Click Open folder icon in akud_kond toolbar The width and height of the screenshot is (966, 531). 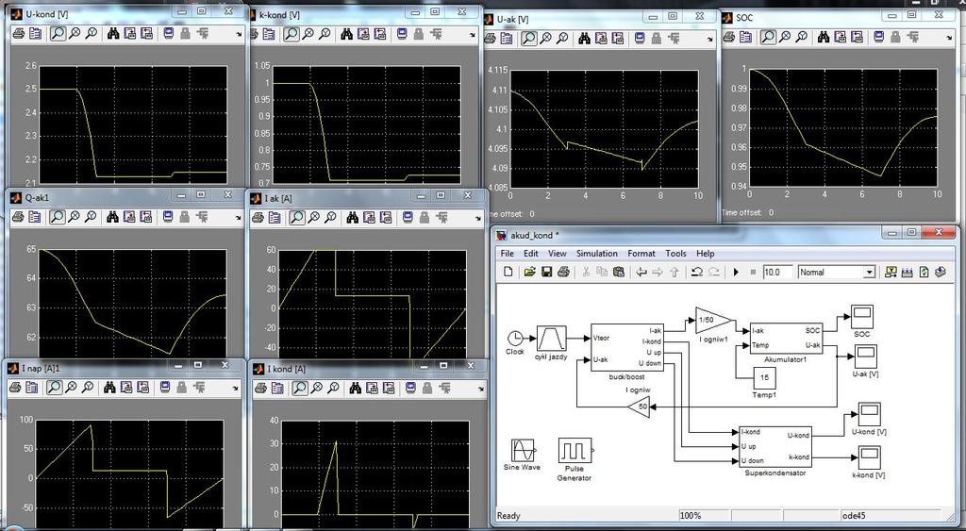point(529,272)
